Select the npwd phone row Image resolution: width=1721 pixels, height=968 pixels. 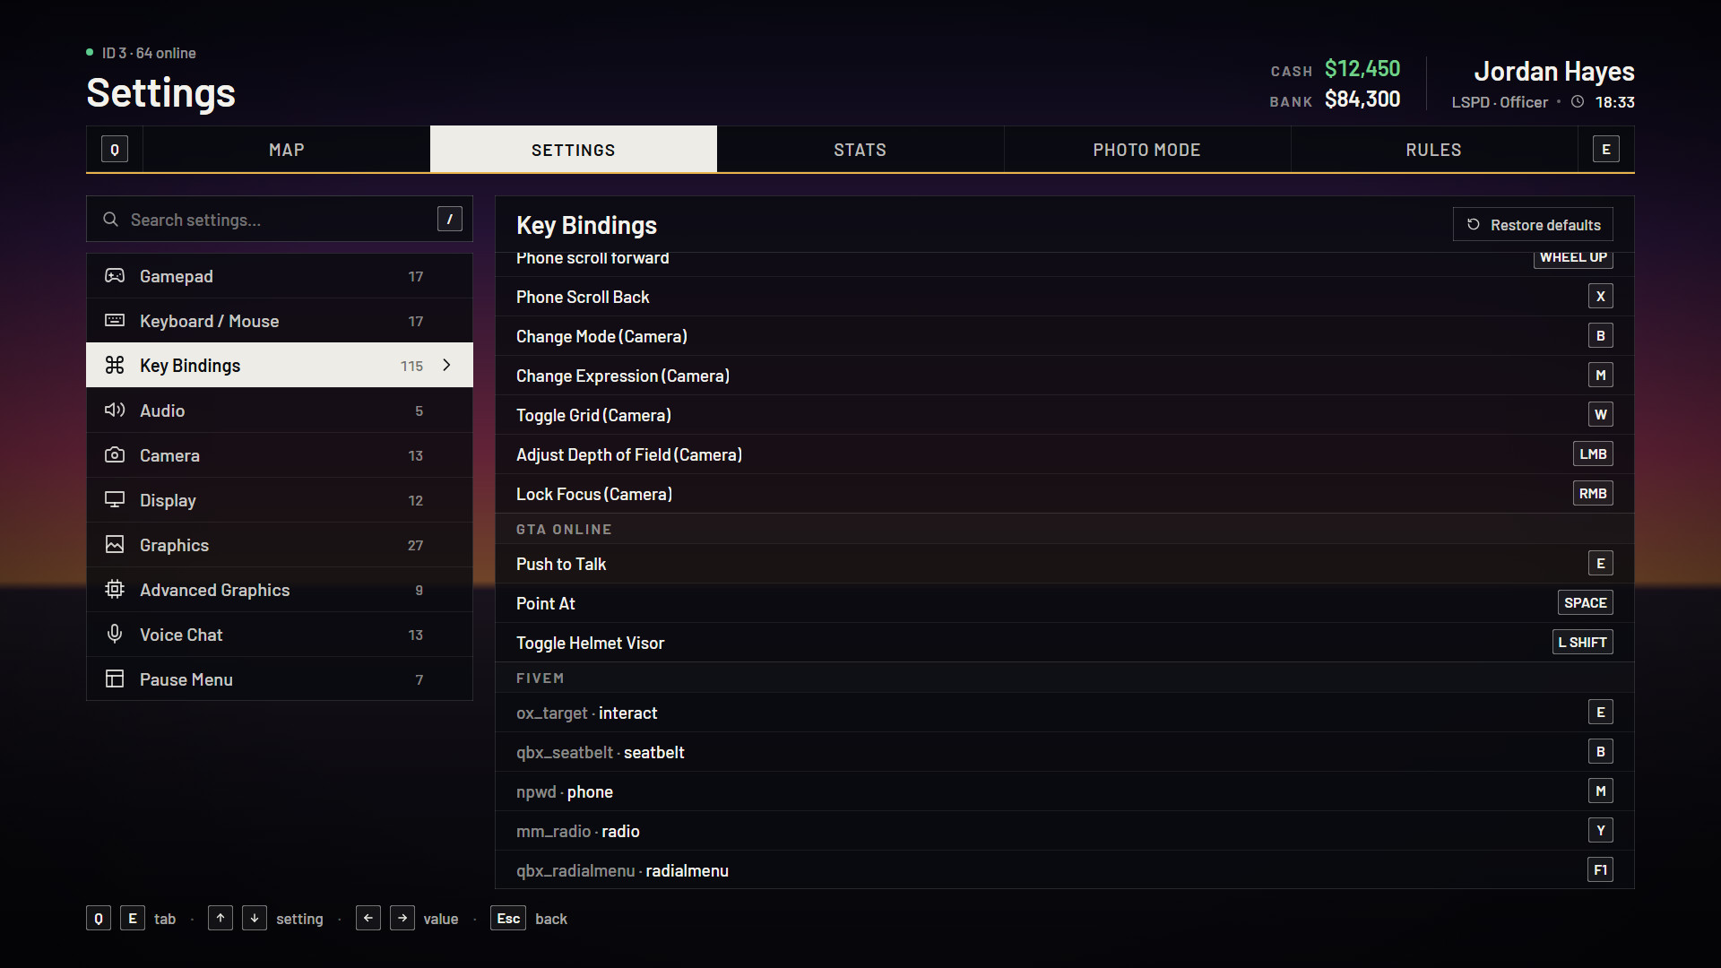tap(1065, 791)
